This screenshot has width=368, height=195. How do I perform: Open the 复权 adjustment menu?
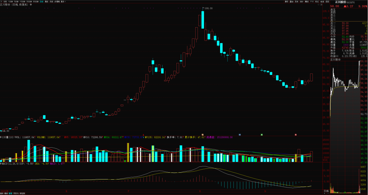point(287,2)
